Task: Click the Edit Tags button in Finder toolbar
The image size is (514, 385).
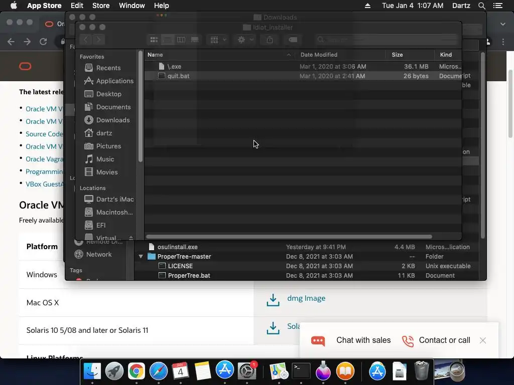Action: tap(293, 40)
